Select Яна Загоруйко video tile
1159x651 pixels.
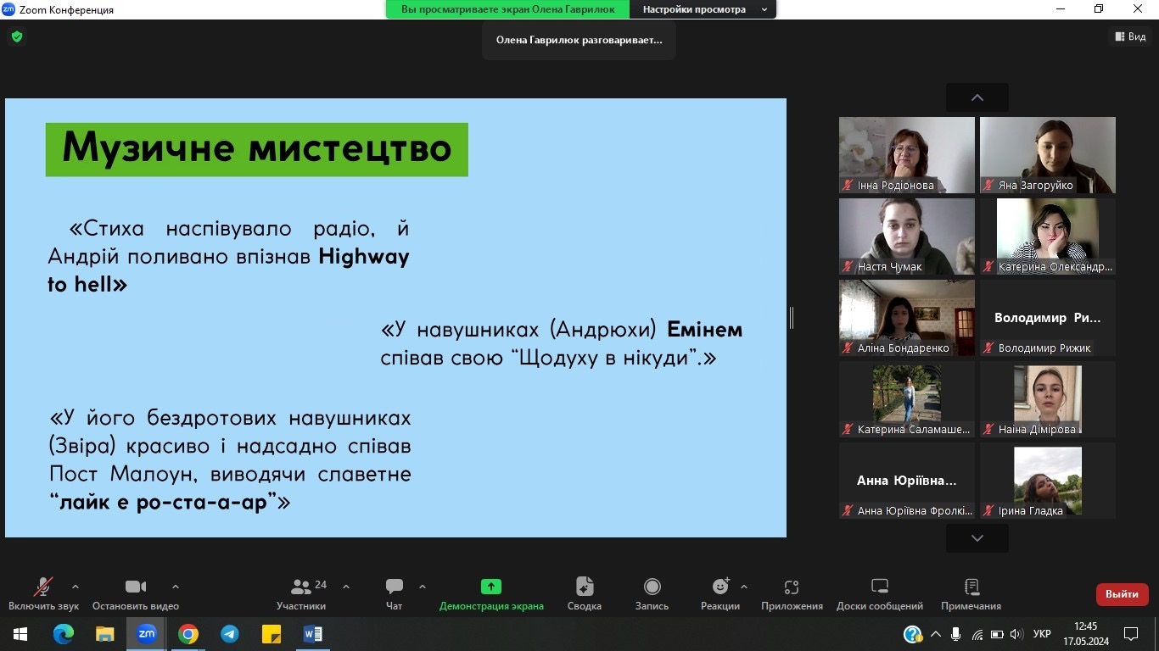point(1048,155)
